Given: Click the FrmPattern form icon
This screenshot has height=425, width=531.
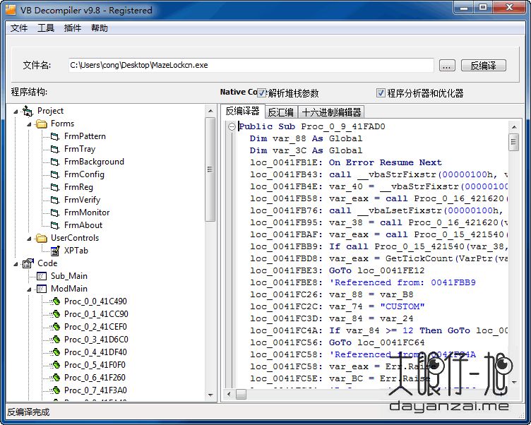Looking at the screenshot, I should click(55, 136).
